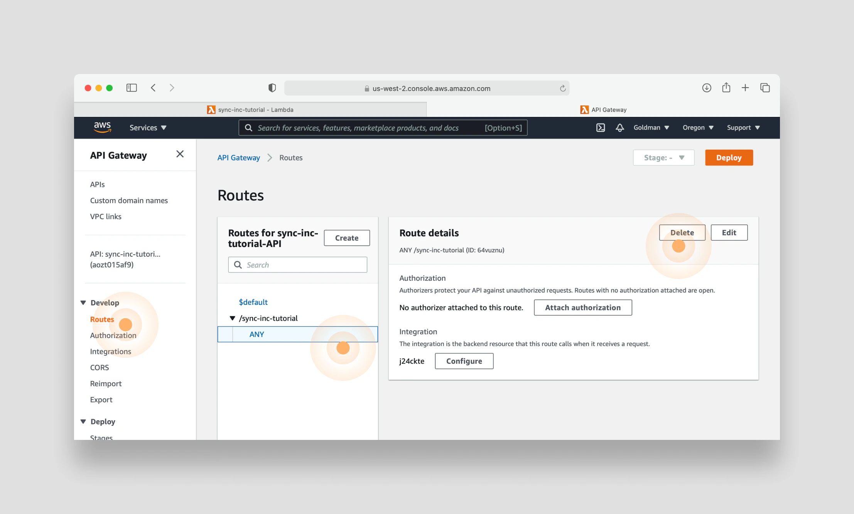Open the notifications bell icon

point(619,128)
